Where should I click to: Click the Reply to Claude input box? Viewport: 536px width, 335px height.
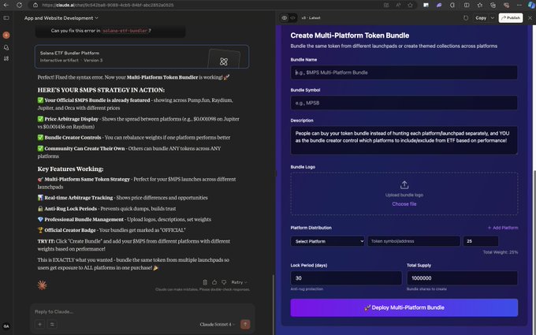[142, 312]
